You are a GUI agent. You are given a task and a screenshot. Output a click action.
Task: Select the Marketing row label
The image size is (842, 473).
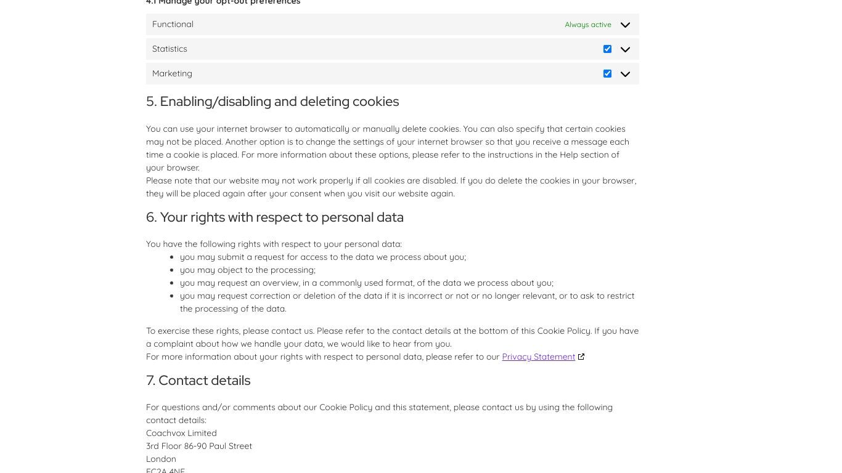point(172,73)
